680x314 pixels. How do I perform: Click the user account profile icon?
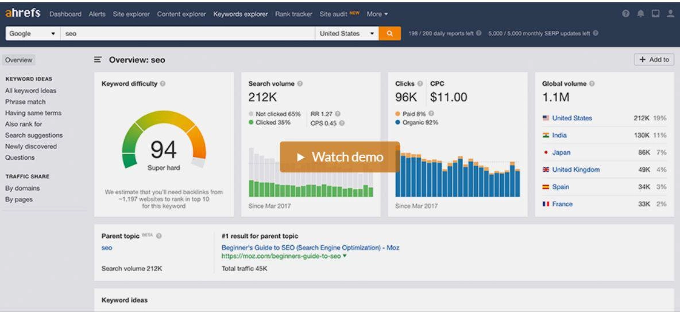[671, 13]
